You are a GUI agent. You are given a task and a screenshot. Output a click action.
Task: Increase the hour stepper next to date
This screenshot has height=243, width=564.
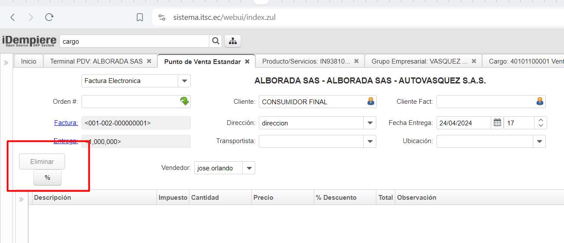pos(541,120)
